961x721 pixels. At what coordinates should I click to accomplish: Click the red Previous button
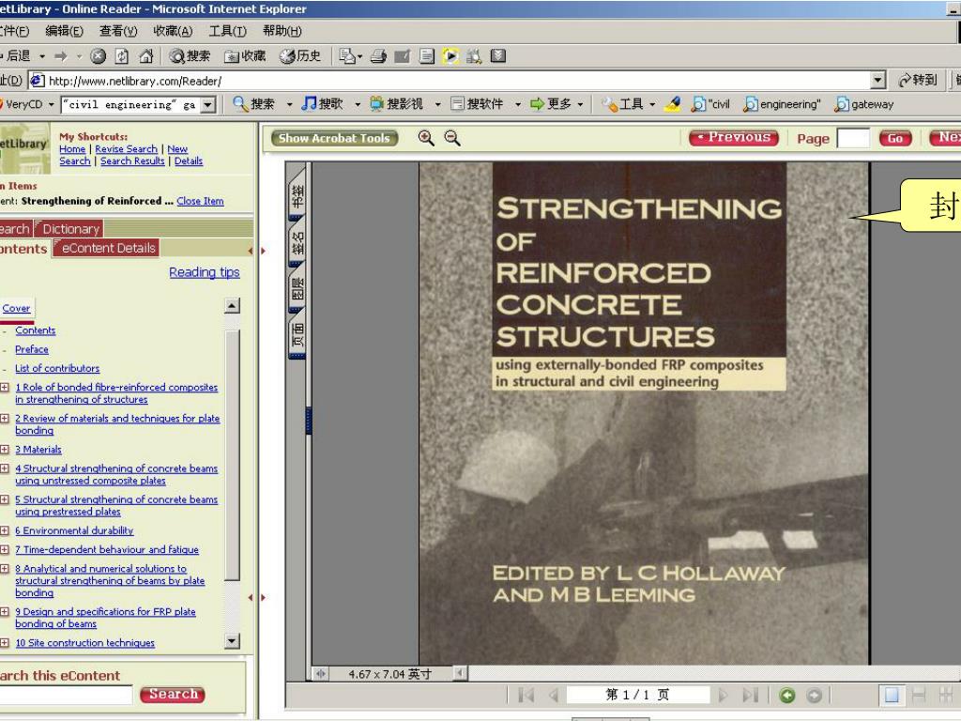734,138
